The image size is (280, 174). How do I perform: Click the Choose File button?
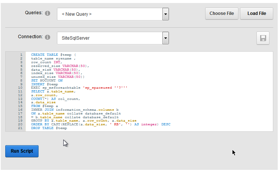coord(222,13)
